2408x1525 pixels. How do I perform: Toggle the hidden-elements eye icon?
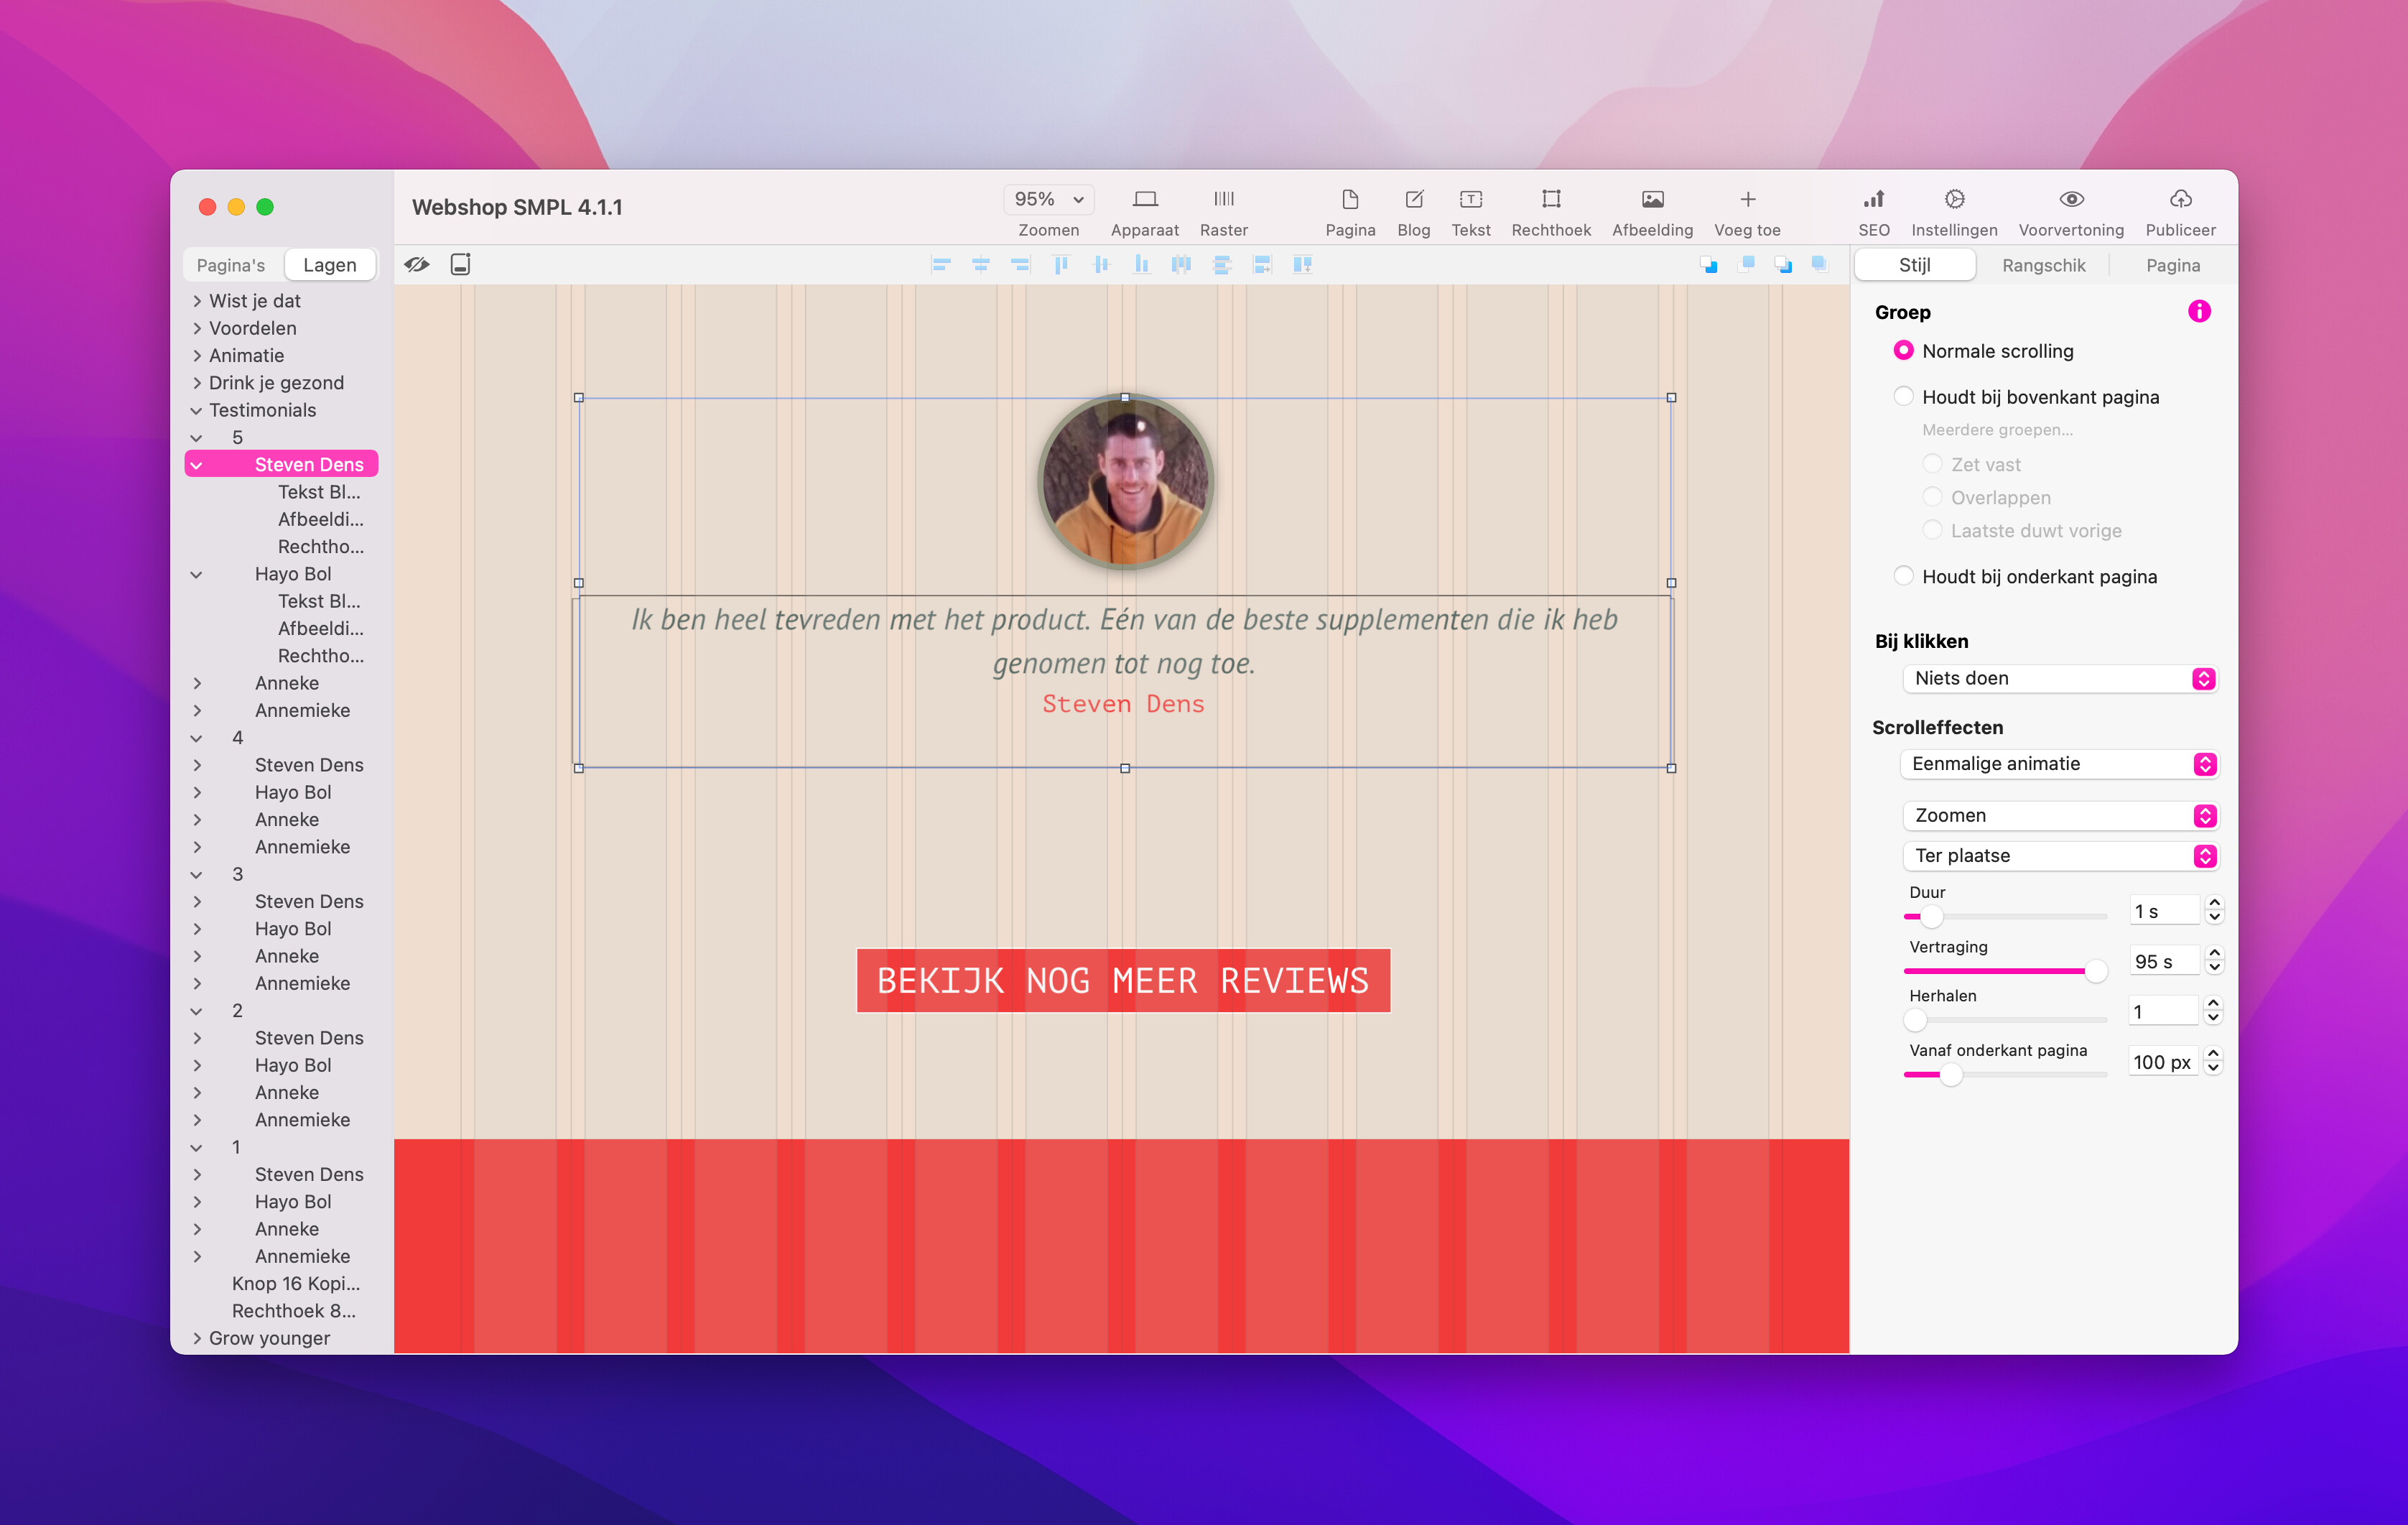click(417, 264)
